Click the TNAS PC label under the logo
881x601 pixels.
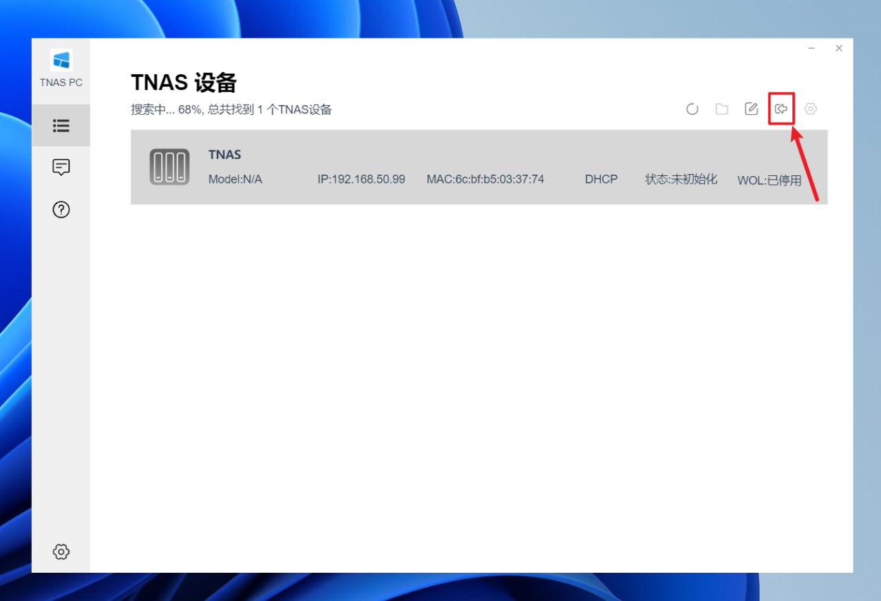(x=61, y=83)
